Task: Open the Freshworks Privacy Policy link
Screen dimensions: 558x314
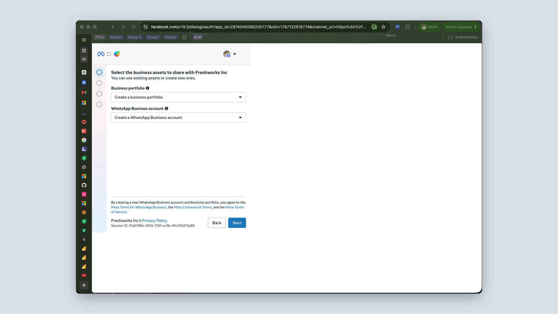Action: tap(154, 220)
